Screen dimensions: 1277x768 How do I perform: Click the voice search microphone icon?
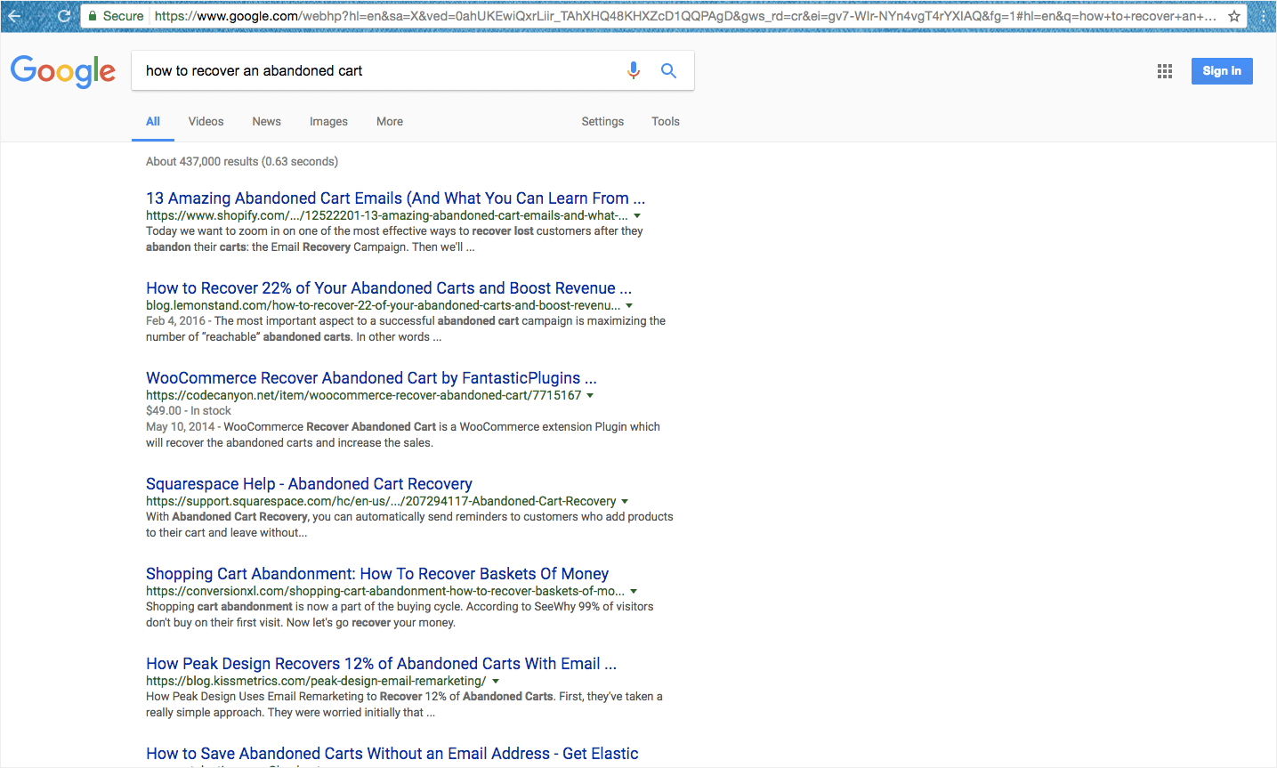pyautogui.click(x=634, y=70)
